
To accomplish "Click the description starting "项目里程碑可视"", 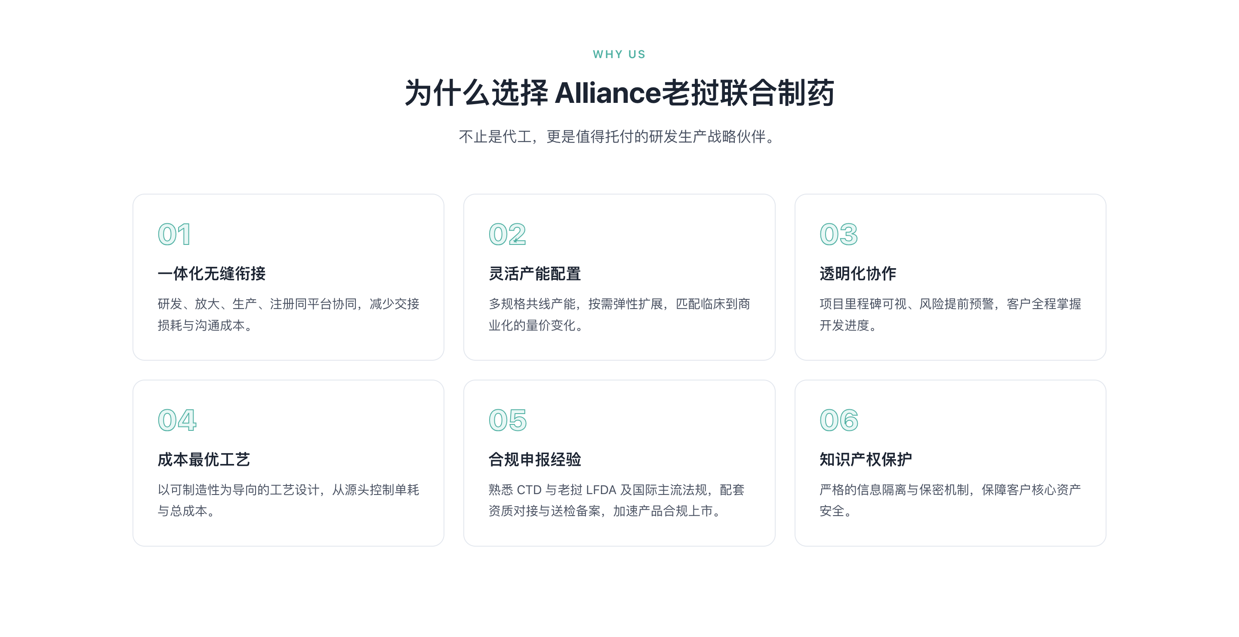I will pyautogui.click(x=950, y=315).
